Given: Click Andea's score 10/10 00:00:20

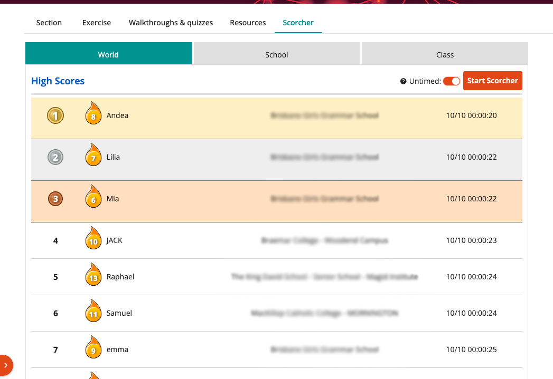Looking at the screenshot, I should point(471,115).
